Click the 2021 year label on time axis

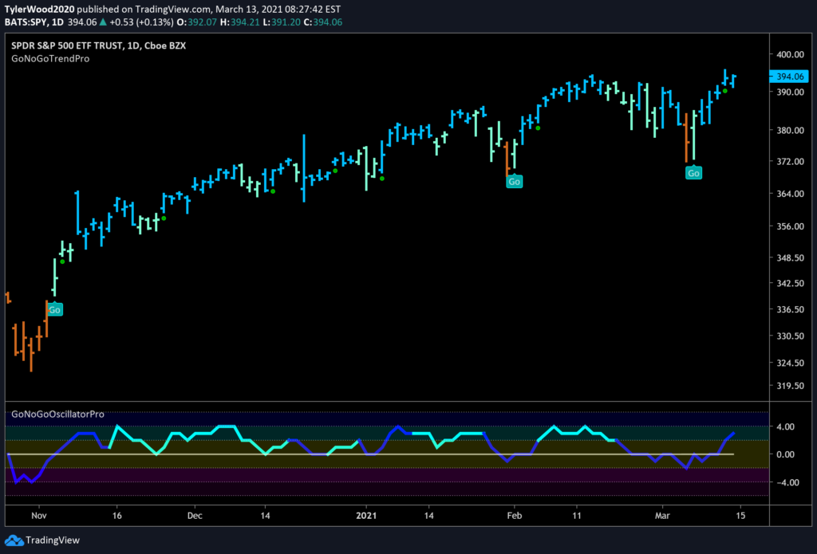[365, 516]
